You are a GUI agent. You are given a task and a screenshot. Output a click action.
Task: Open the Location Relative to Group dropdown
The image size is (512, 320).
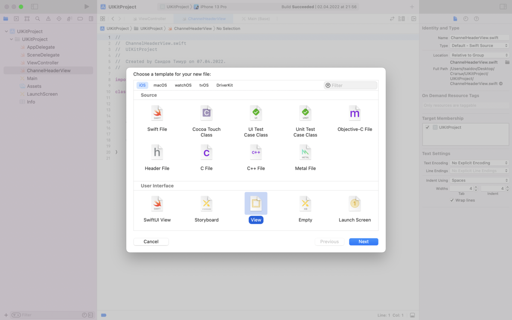(480, 55)
